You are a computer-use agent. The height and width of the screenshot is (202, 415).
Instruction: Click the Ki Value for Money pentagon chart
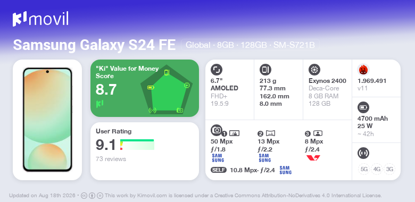coord(167,89)
